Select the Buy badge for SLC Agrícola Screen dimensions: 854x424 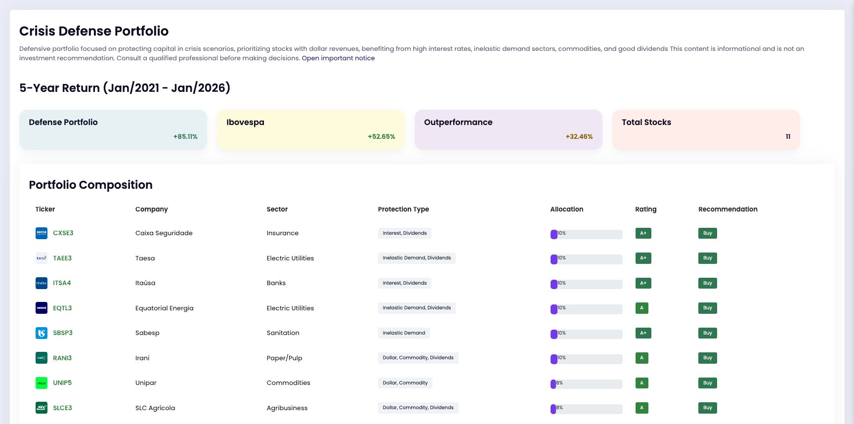(708, 408)
